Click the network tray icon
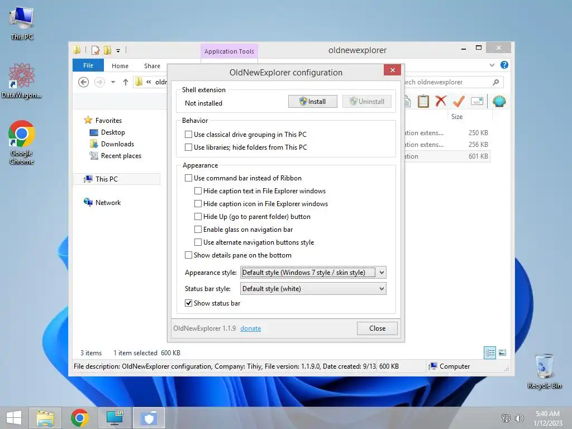This screenshot has height=429, width=572. tap(506, 418)
